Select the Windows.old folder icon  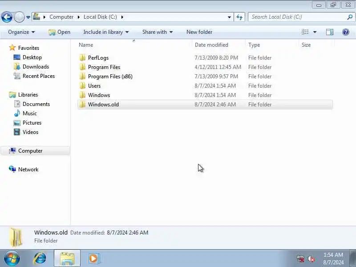pyautogui.click(x=83, y=105)
